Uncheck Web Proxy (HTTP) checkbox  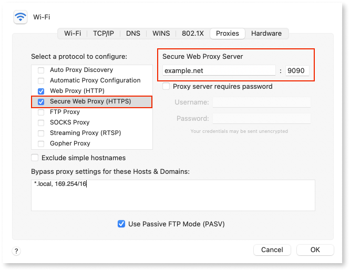coord(41,91)
